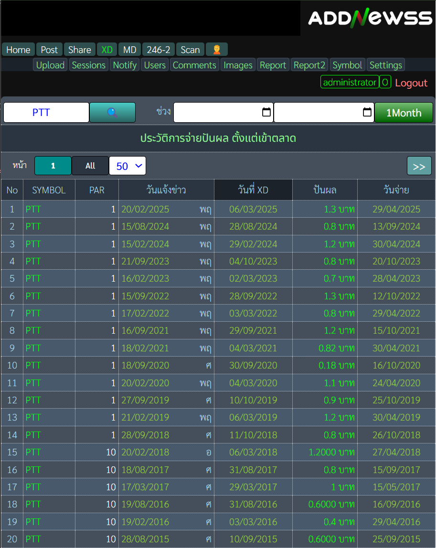Open the Images submenu
Image resolution: width=436 pixels, height=548 pixels.
pos(238,65)
